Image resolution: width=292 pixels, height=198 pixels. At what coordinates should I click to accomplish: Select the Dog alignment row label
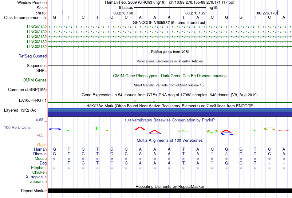43,163
